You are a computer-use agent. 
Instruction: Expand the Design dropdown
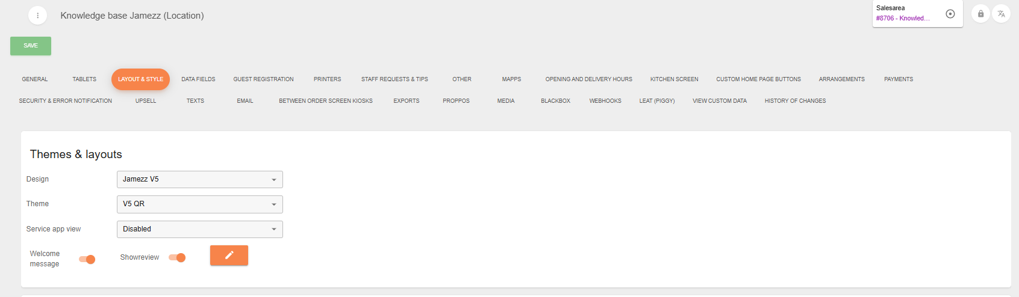tap(199, 179)
